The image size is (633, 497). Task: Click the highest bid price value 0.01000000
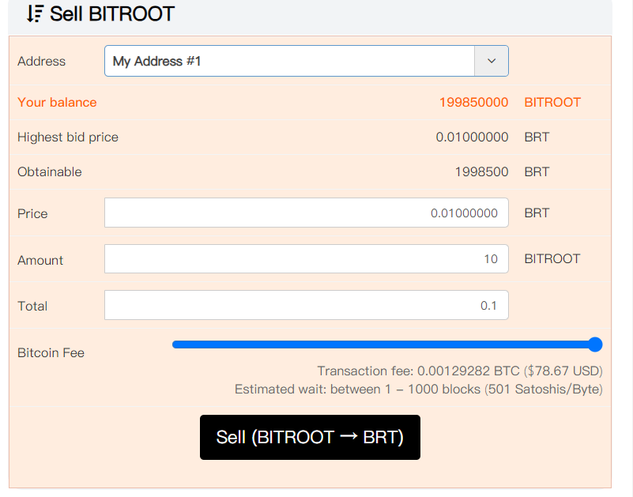472,137
